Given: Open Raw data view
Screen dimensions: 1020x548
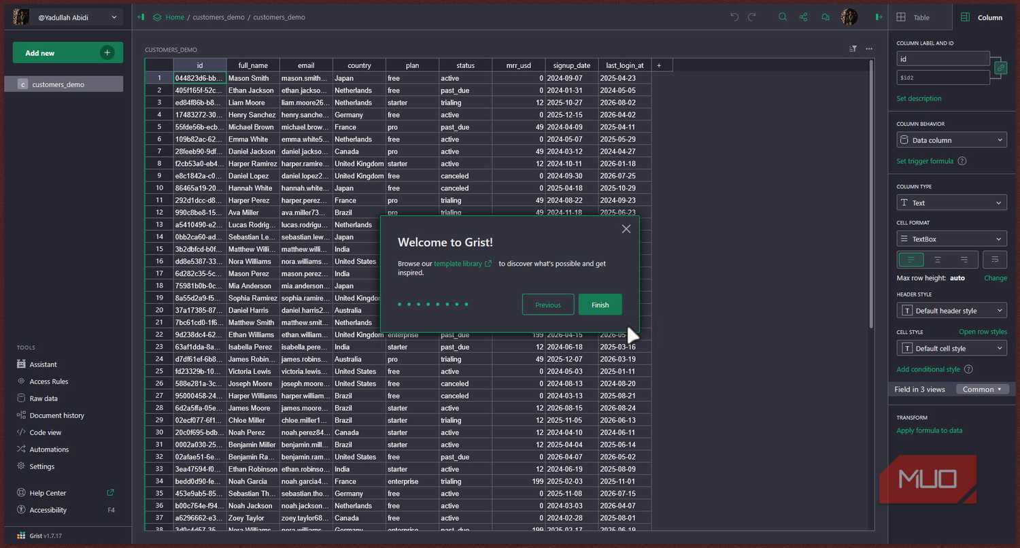Looking at the screenshot, I should (44, 398).
